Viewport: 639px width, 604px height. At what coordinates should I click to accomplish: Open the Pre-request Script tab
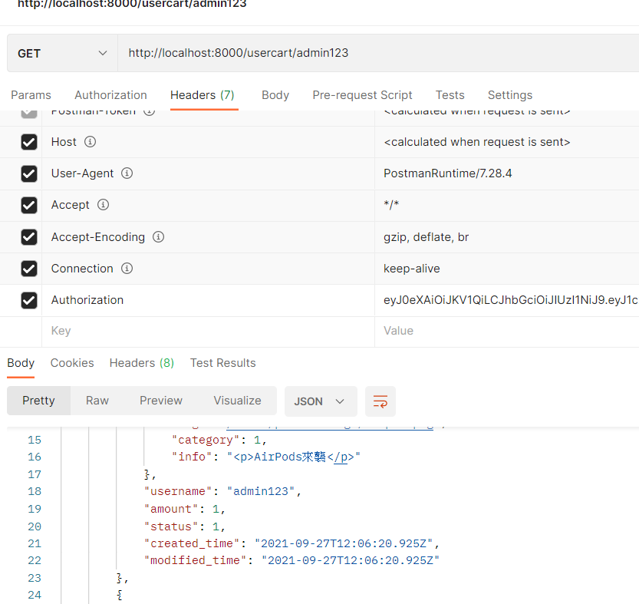click(362, 95)
